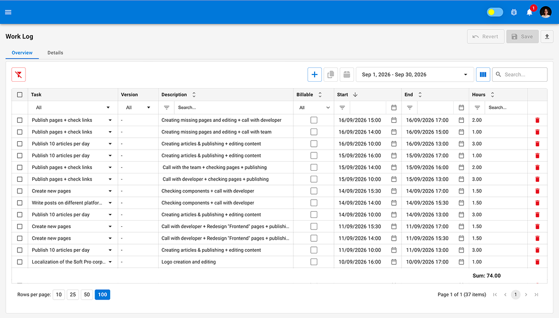Open End filter calendar picker
The image size is (559, 318).
click(x=461, y=107)
